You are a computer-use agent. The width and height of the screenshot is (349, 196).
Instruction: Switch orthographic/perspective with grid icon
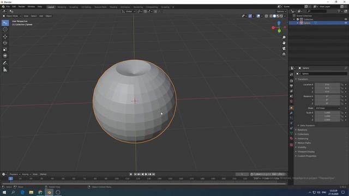284,54
